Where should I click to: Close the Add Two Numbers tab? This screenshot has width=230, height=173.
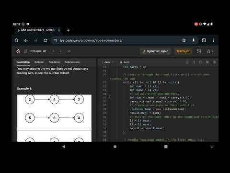59,30
